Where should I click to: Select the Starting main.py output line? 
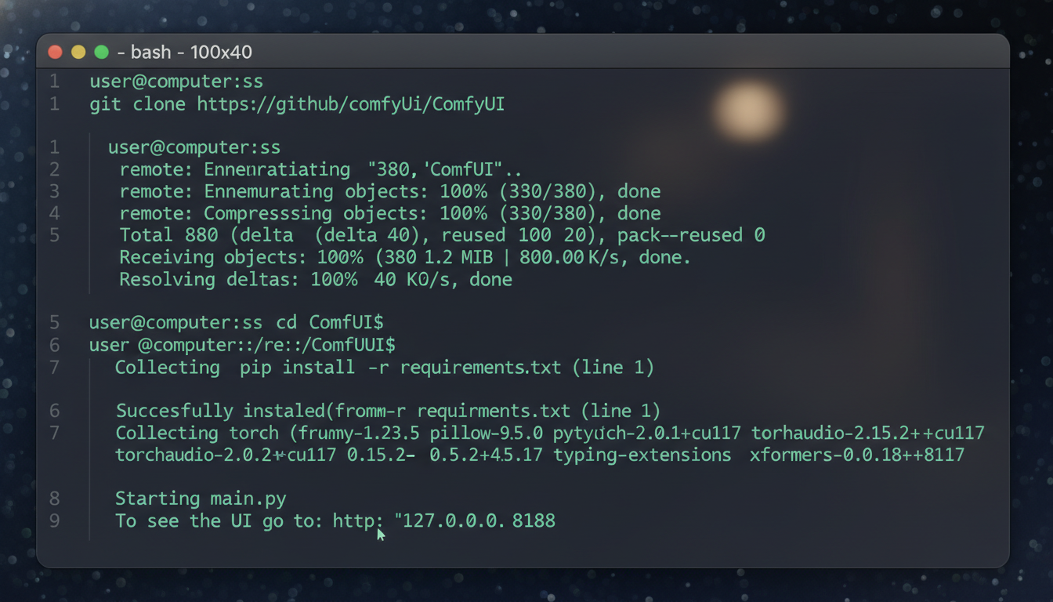pos(201,498)
